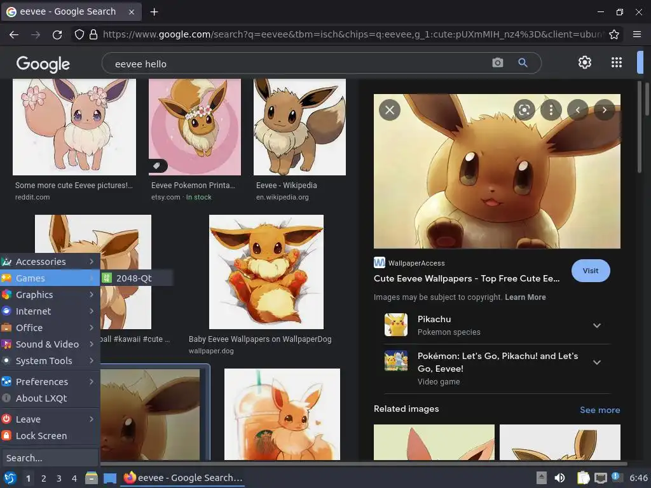Open the Baby Eevee Wallpapers on WallpaperDog result
The width and height of the screenshot is (651, 488).
click(260, 339)
